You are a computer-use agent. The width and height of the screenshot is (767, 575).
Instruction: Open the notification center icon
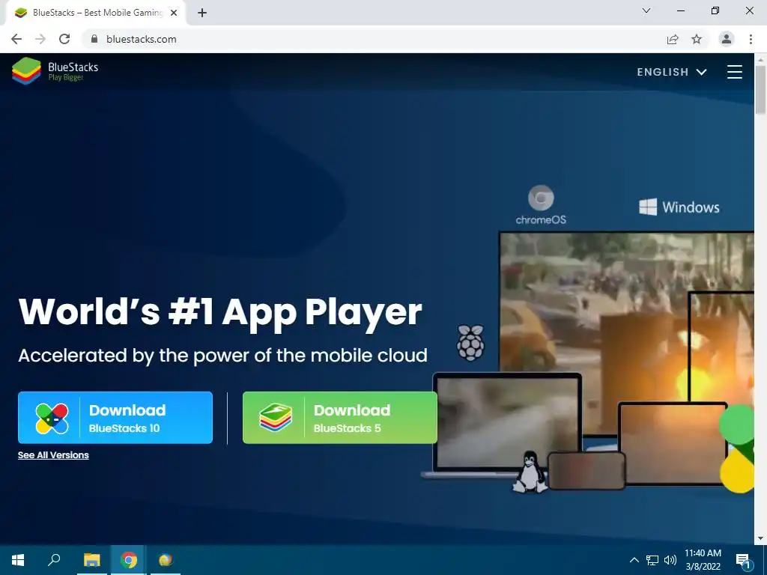(x=744, y=561)
